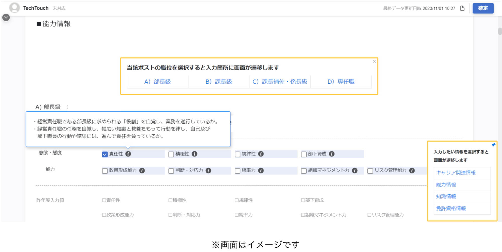The image size is (502, 252).
Task: Select 知識情報 from the side panel
Action: (446, 197)
